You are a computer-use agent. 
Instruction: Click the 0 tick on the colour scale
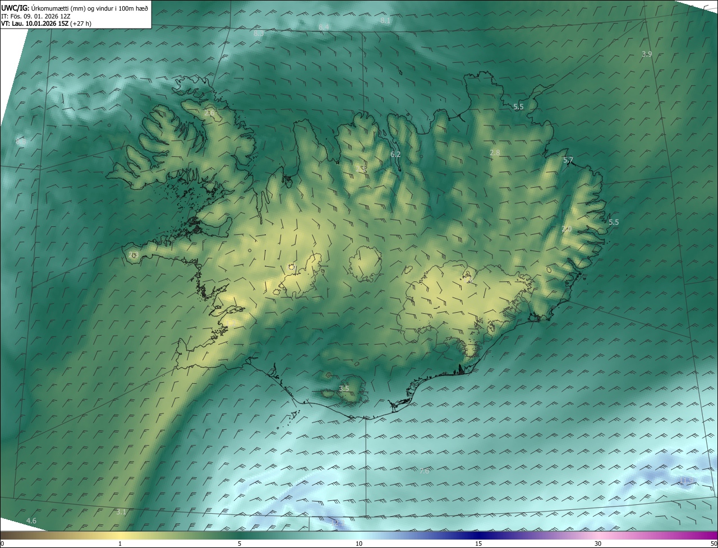pyautogui.click(x=2, y=544)
